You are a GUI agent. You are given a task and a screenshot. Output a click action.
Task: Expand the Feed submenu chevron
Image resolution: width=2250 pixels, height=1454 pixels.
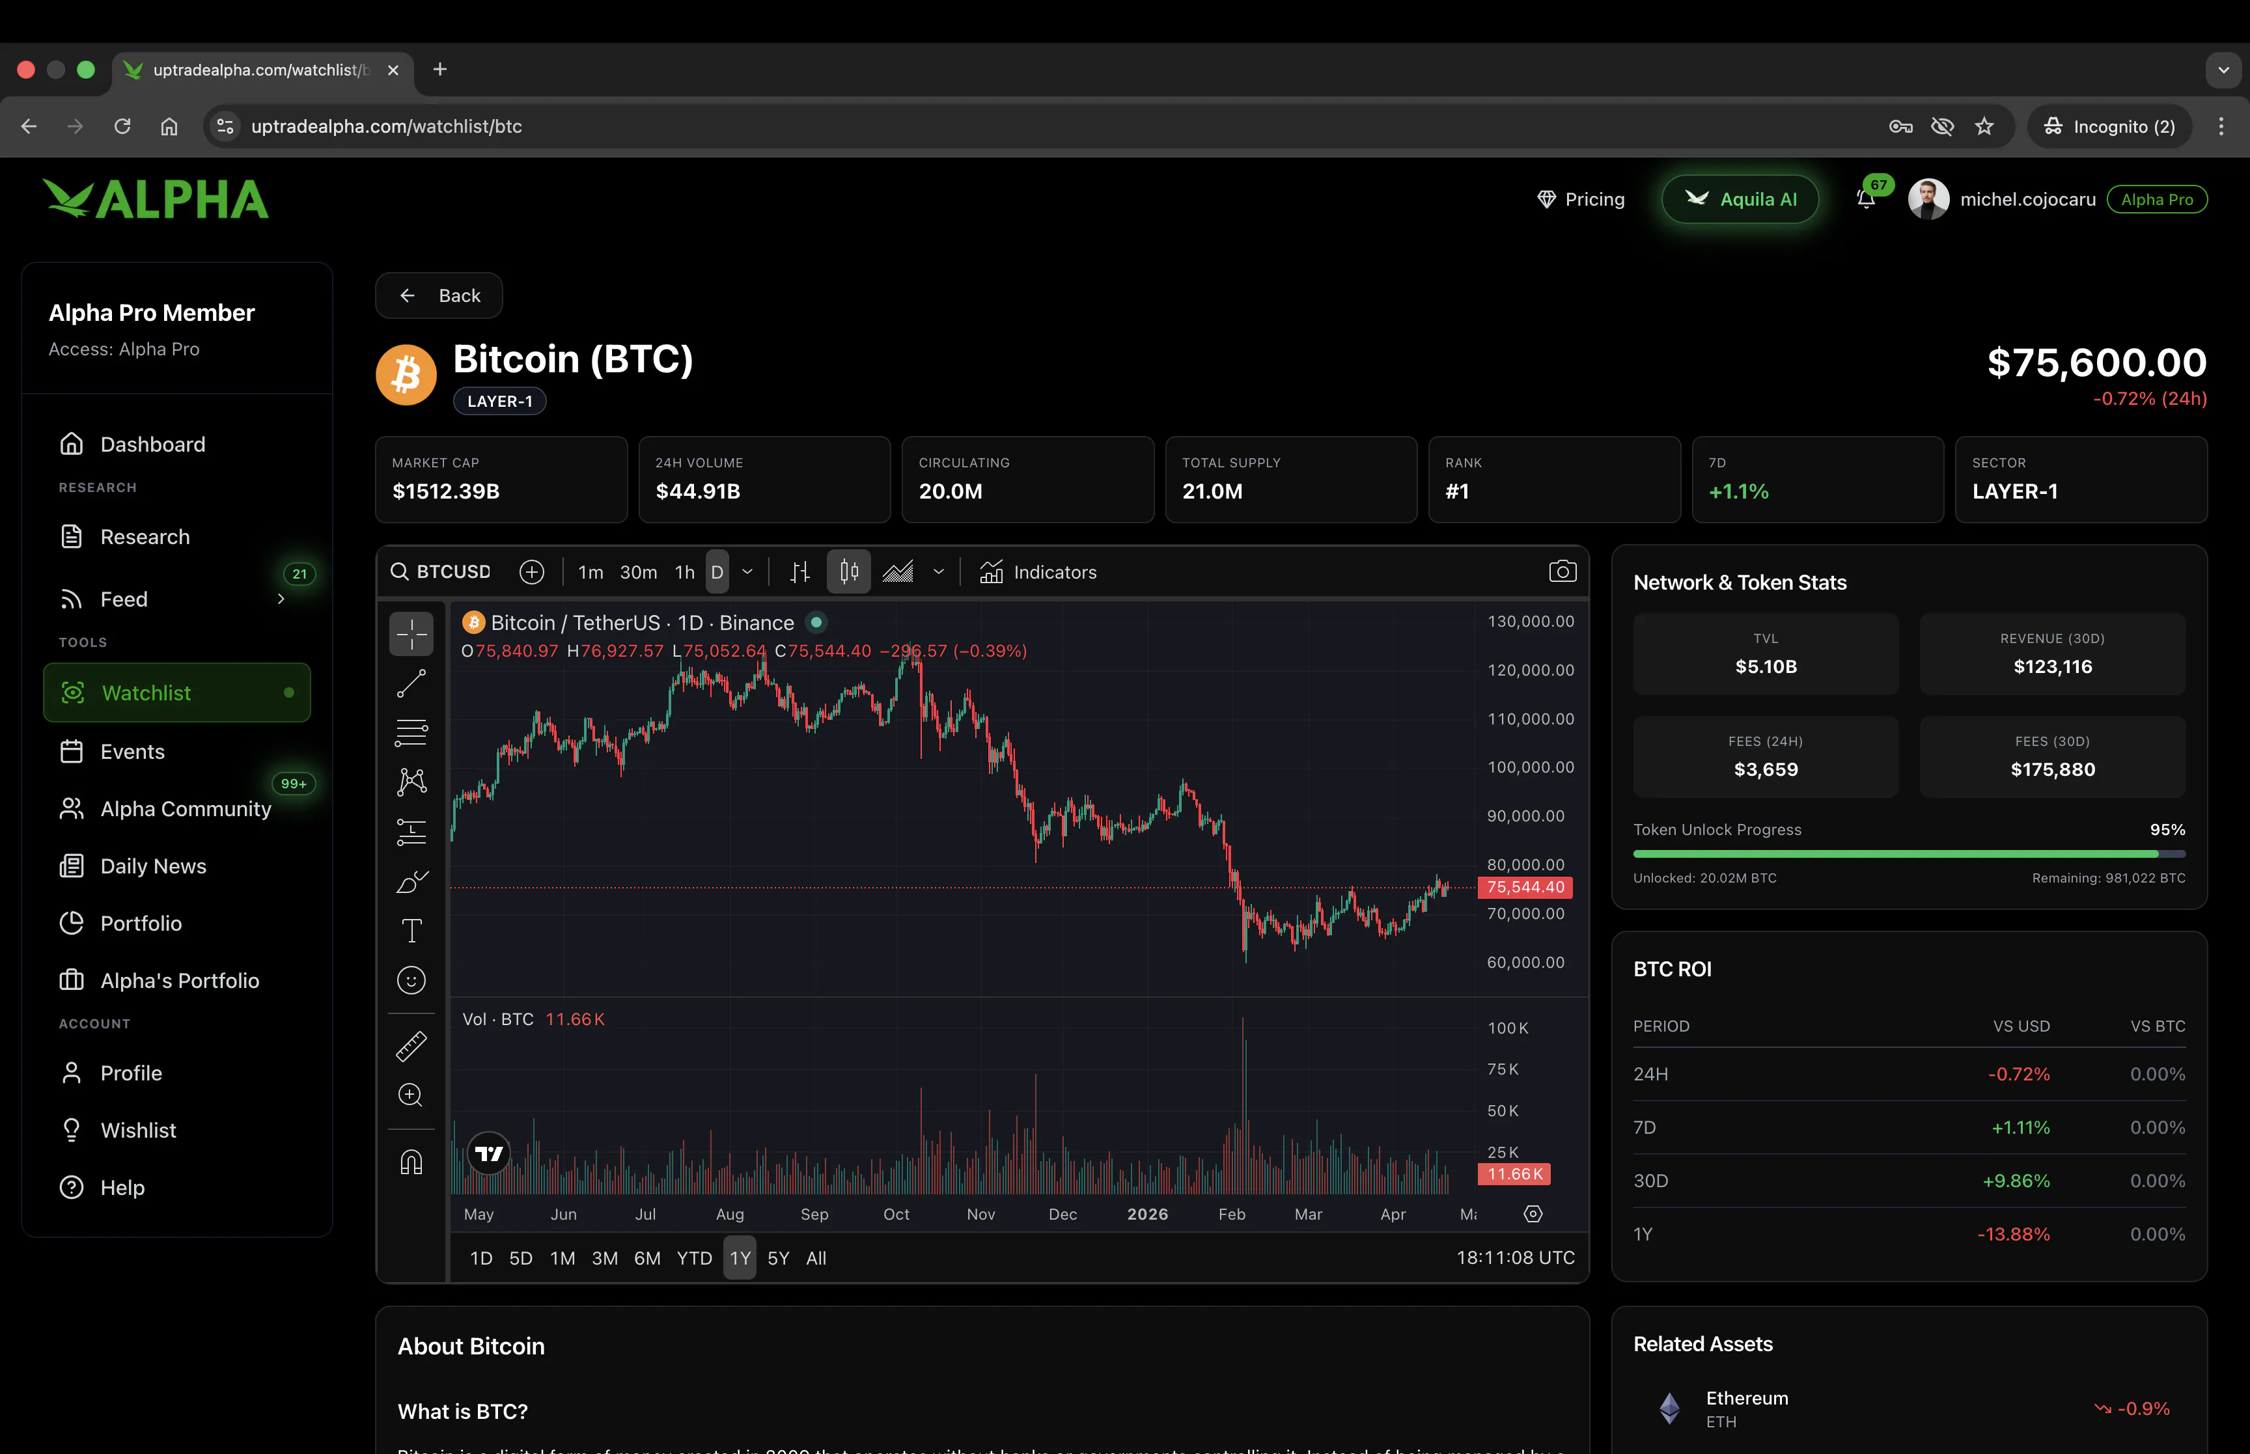pyautogui.click(x=281, y=599)
